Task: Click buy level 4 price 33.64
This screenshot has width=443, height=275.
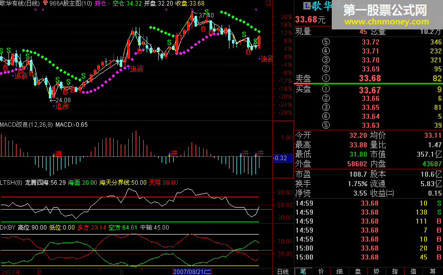Action: [x=371, y=116]
